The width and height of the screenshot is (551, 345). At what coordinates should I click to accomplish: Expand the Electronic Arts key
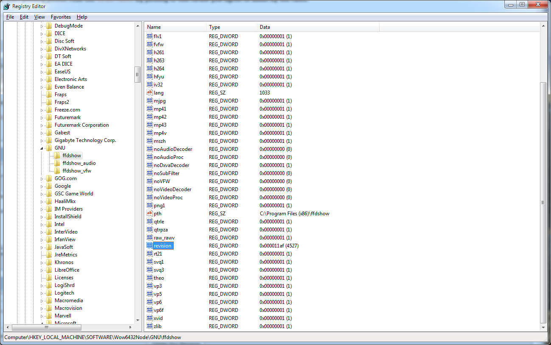click(x=42, y=79)
